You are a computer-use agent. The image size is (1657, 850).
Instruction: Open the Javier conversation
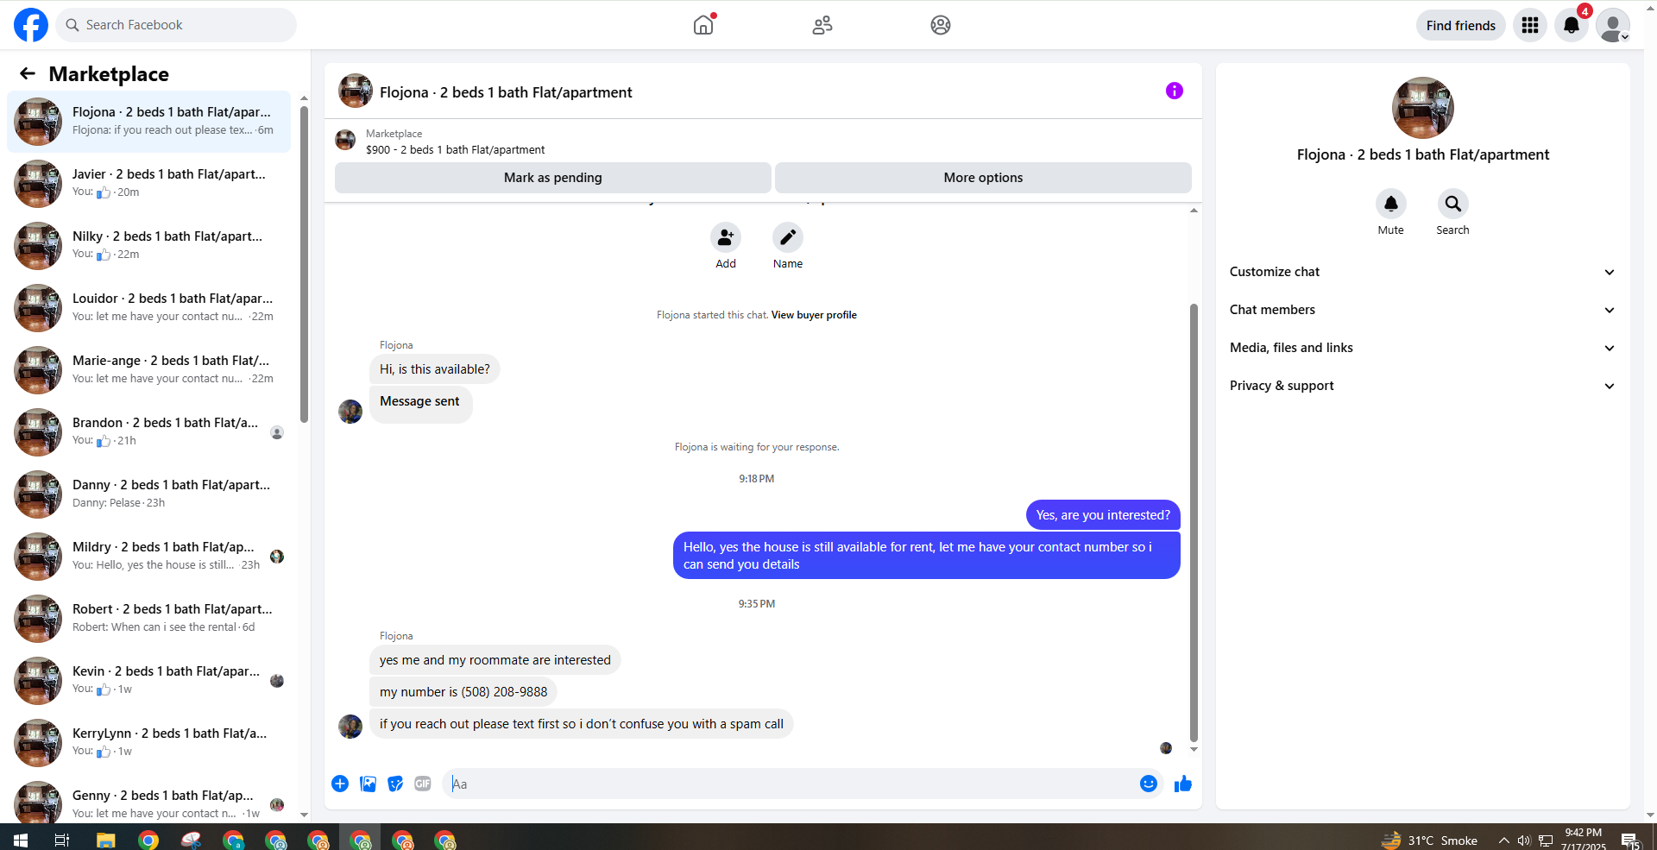pos(148,184)
